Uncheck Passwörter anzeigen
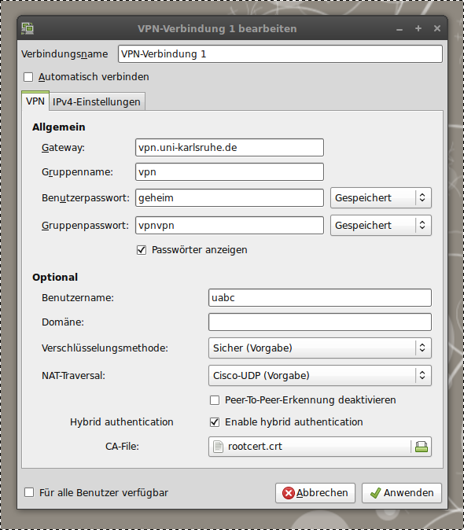The width and height of the screenshot is (464, 530). [x=142, y=250]
